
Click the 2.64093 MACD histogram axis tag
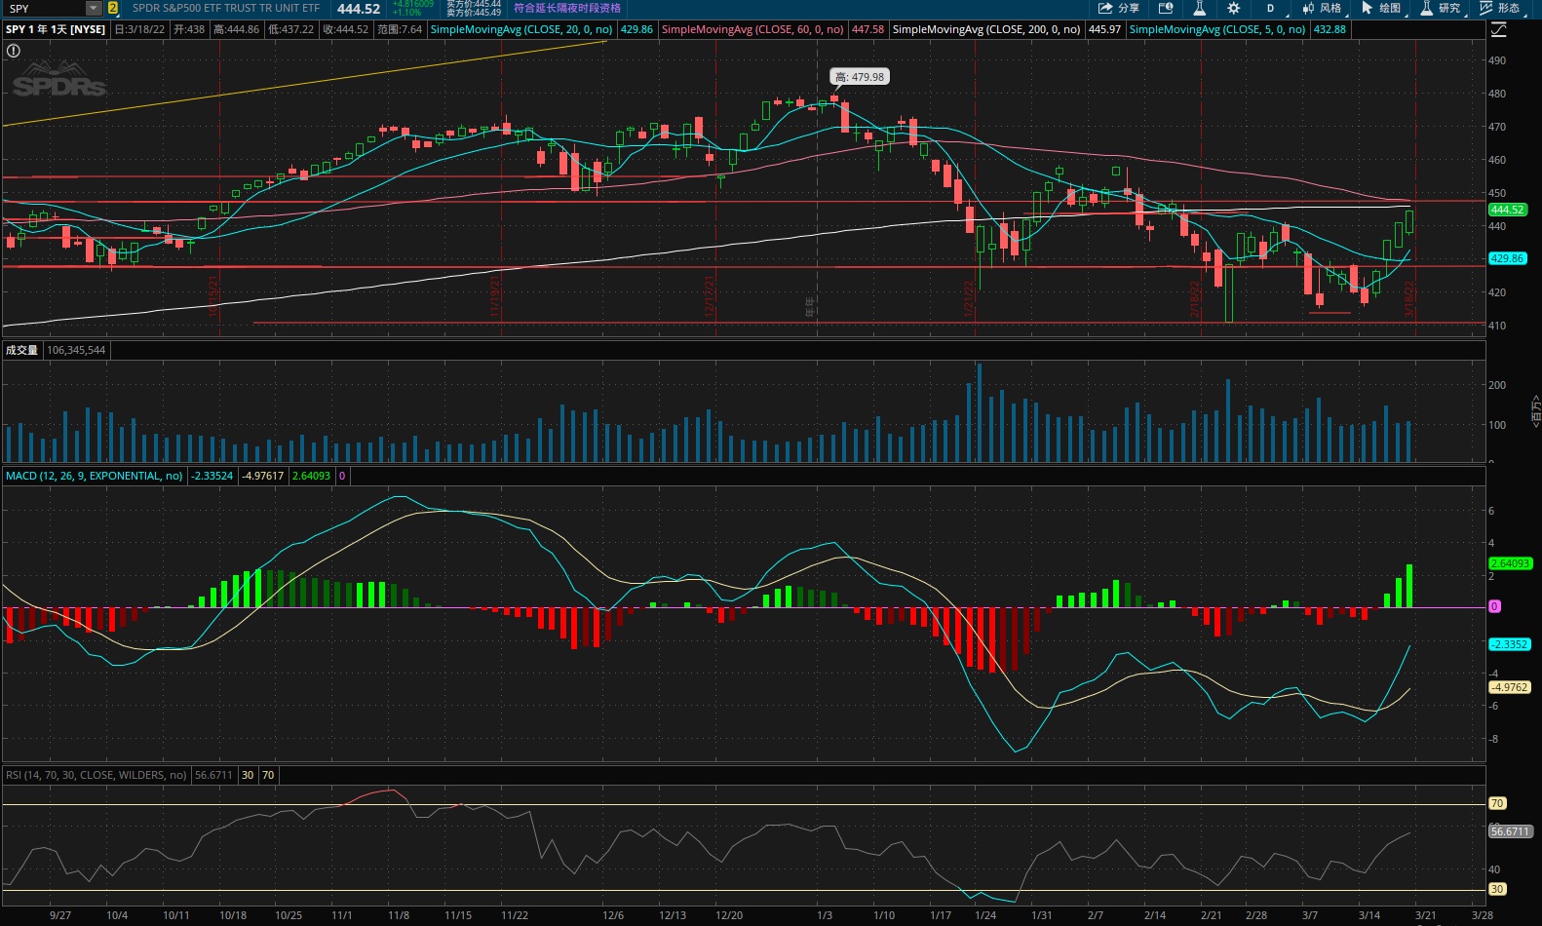1510,563
